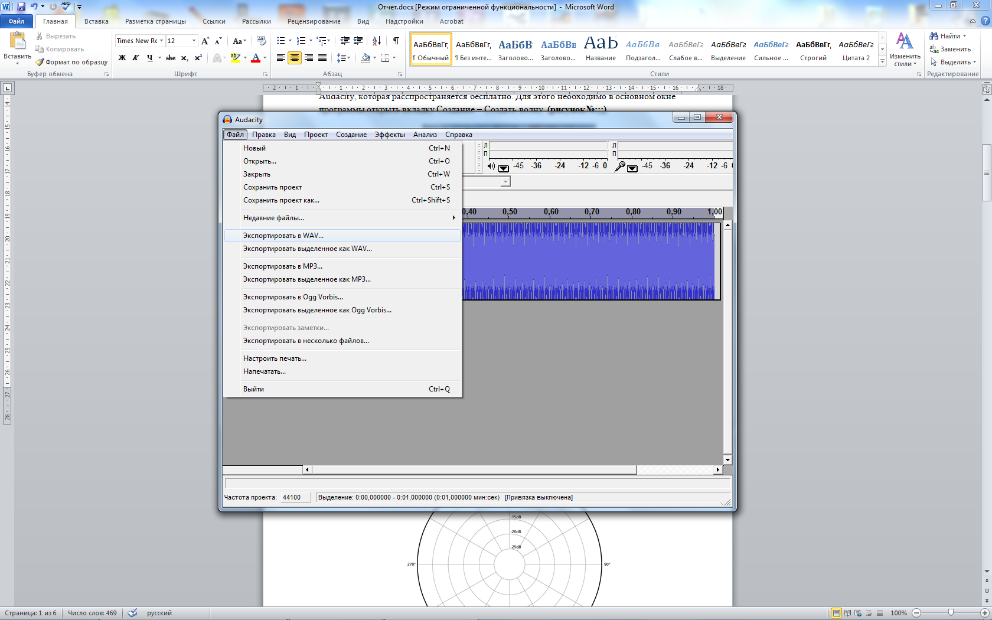Apply the Обычный style
Screen dimensions: 992x620
click(431, 49)
